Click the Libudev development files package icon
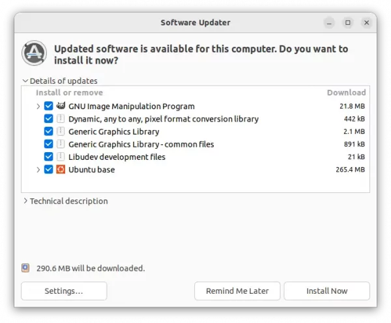Image resolution: width=391 pixels, height=323 pixels. coord(61,157)
